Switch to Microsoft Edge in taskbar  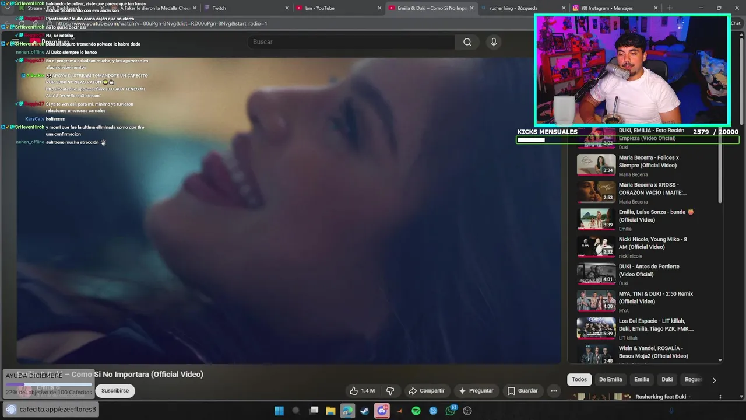tap(347, 411)
